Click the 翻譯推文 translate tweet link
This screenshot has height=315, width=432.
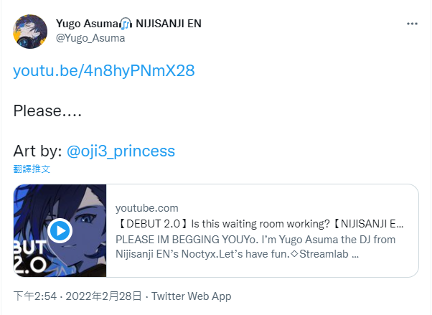(x=32, y=169)
